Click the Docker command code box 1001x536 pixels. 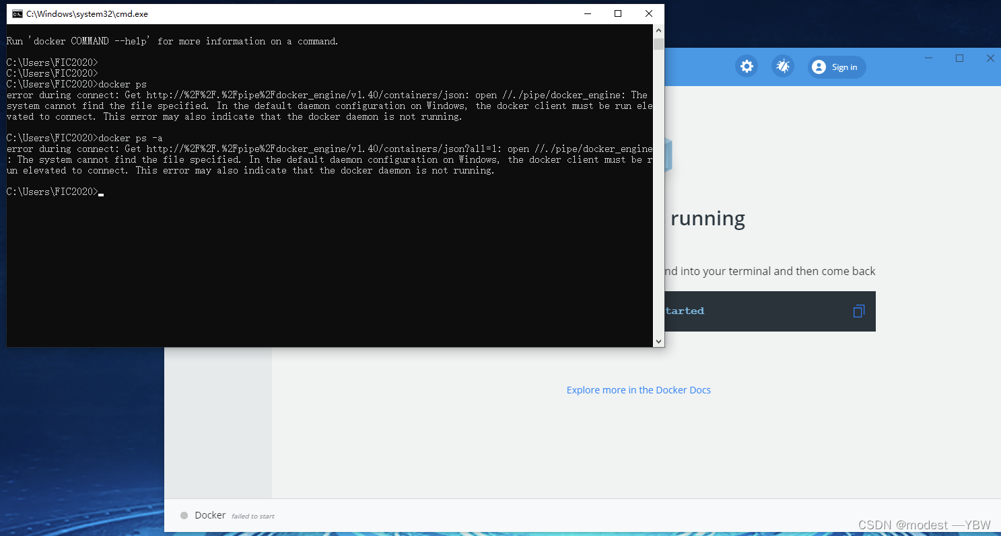coord(769,311)
